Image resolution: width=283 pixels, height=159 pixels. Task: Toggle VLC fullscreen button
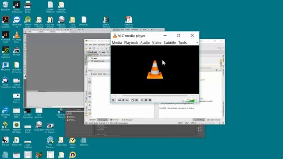pos(133,100)
